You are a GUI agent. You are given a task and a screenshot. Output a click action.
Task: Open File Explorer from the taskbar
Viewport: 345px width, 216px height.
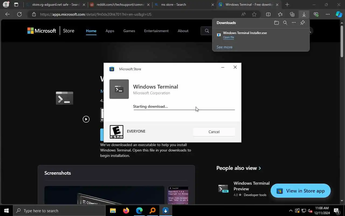(113, 211)
